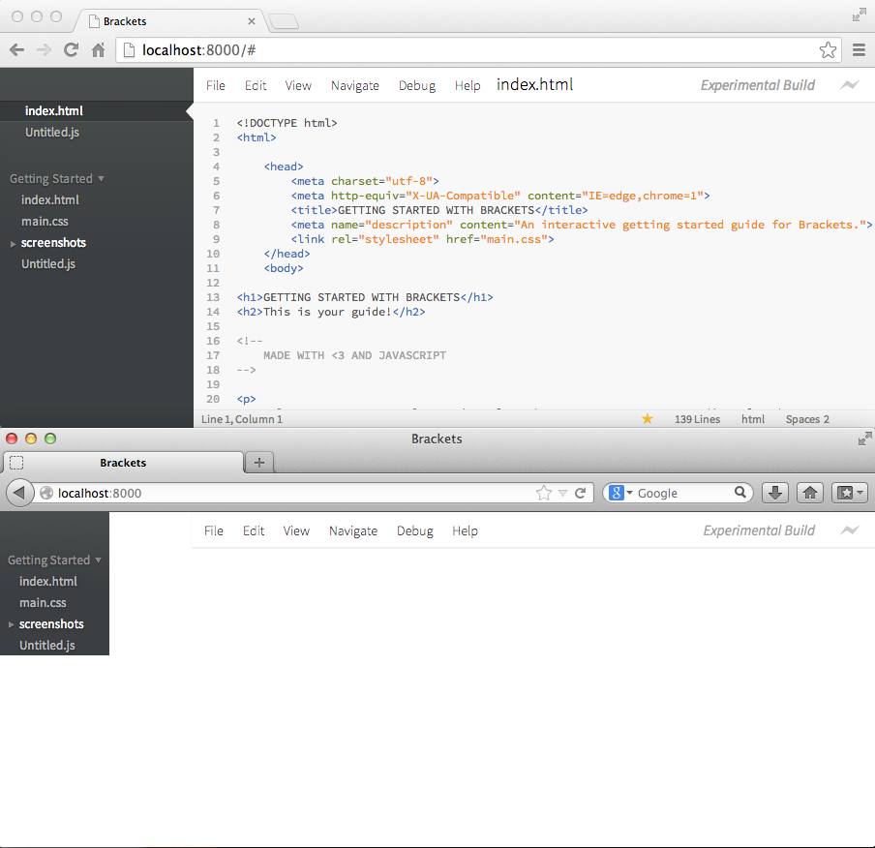The width and height of the screenshot is (875, 848).
Task: Click Firefox search magnifier icon
Action: tap(739, 493)
